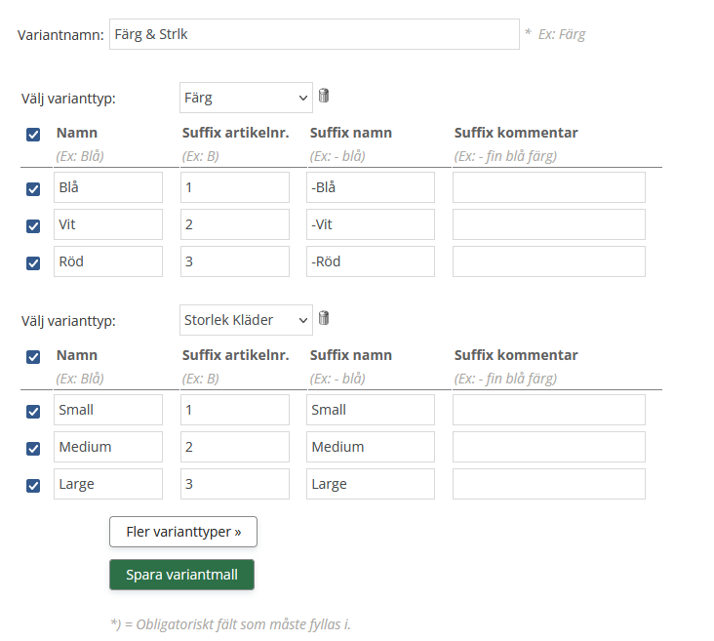
Task: Toggle select-all checkbox in Färg section header
Action: pyautogui.click(x=33, y=135)
